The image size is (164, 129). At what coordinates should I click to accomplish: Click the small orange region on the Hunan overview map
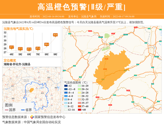[31, 90]
